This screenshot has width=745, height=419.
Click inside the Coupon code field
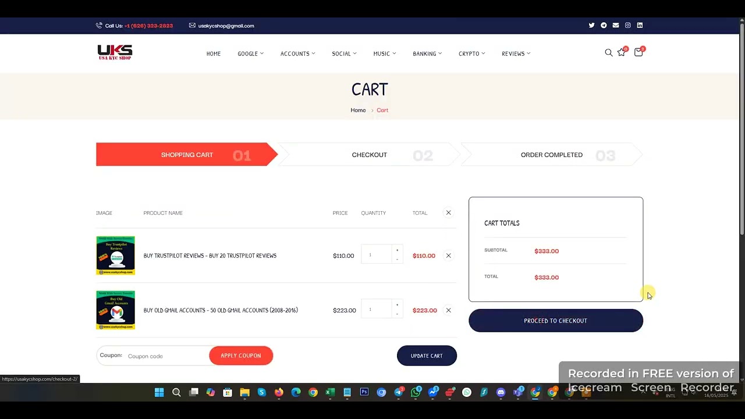point(166,356)
